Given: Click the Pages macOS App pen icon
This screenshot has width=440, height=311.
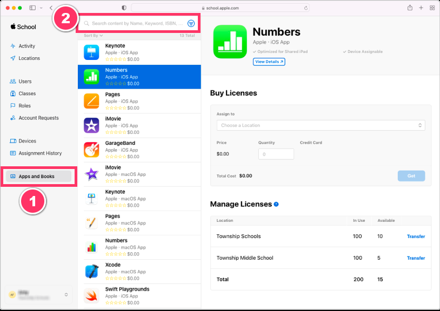Looking at the screenshot, I should 91,223.
